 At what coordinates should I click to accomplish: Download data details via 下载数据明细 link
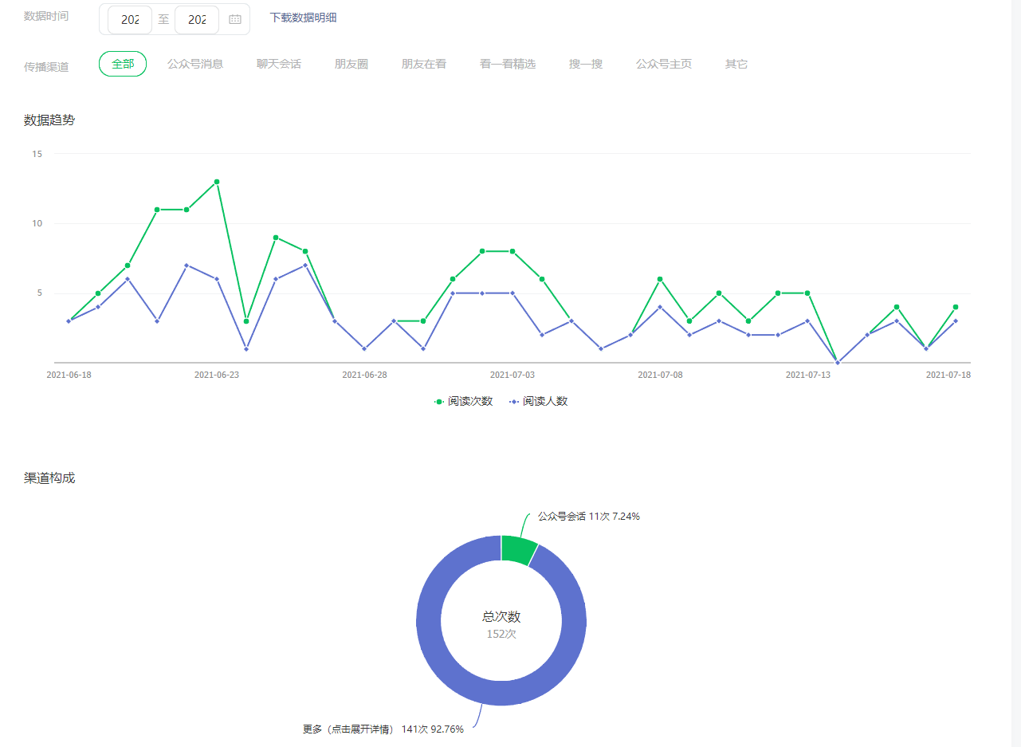pyautogui.click(x=303, y=18)
